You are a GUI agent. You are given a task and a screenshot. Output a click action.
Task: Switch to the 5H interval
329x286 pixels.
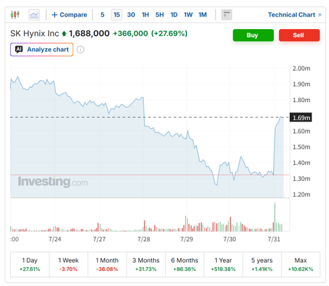160,15
